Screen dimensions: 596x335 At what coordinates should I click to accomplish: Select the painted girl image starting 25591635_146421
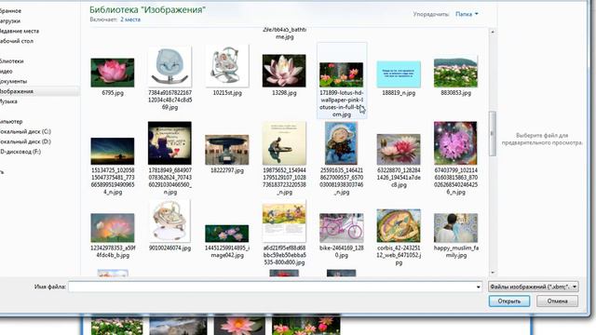coord(342,143)
